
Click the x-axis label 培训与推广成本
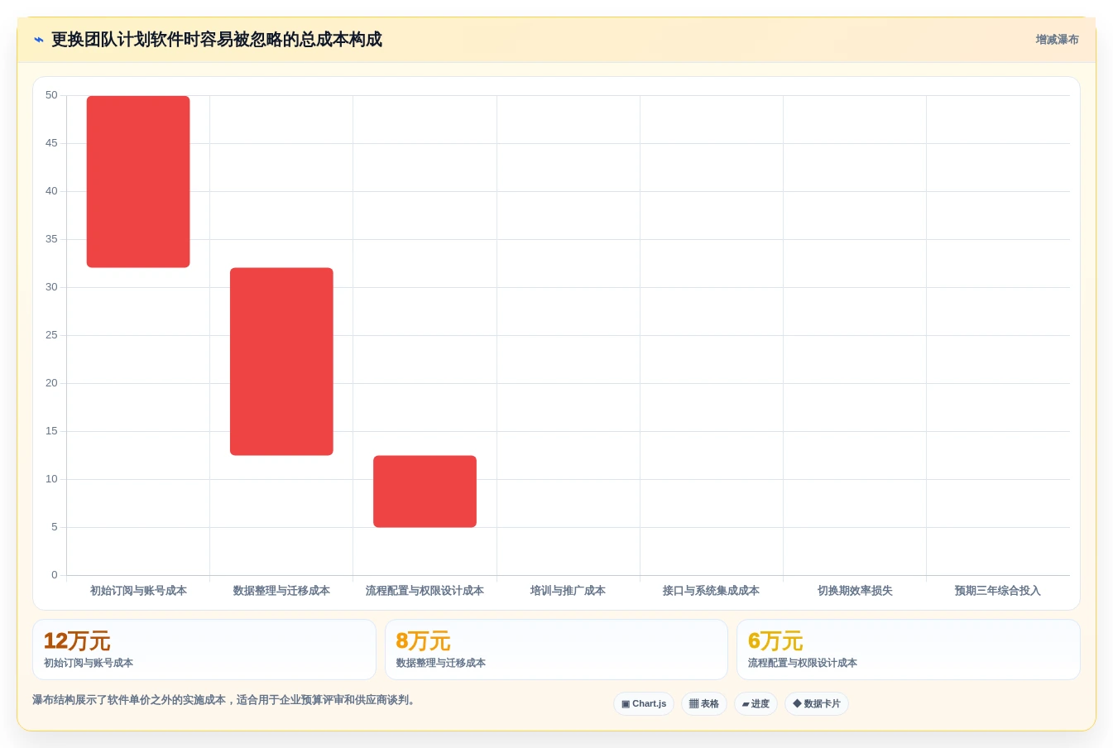pyautogui.click(x=568, y=591)
